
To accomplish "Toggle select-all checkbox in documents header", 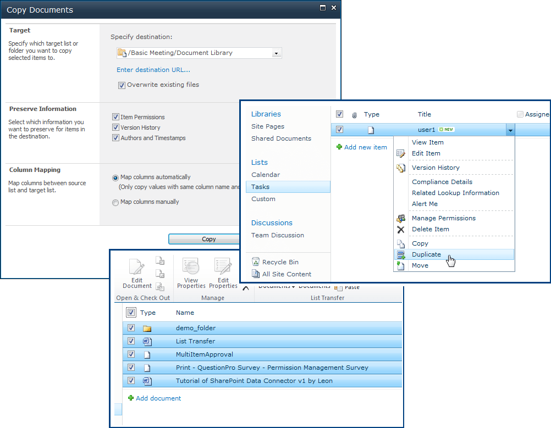I will coord(131,312).
